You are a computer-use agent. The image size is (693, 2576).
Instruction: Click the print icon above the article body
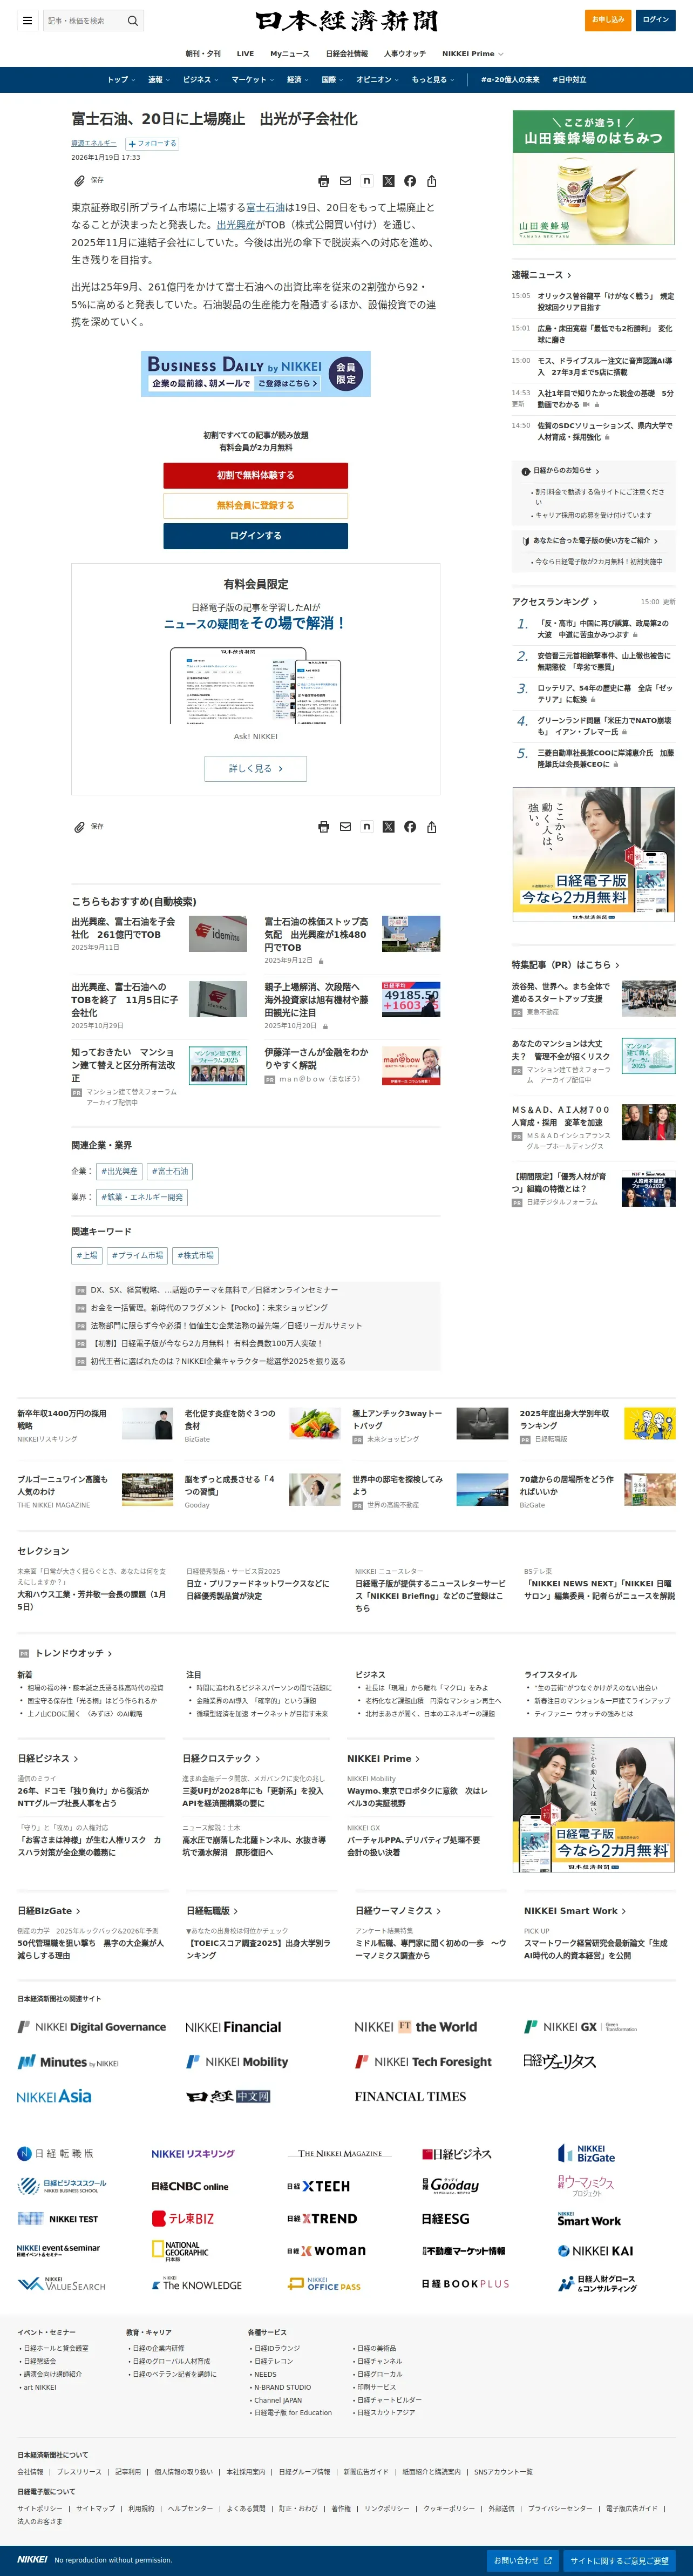[323, 181]
